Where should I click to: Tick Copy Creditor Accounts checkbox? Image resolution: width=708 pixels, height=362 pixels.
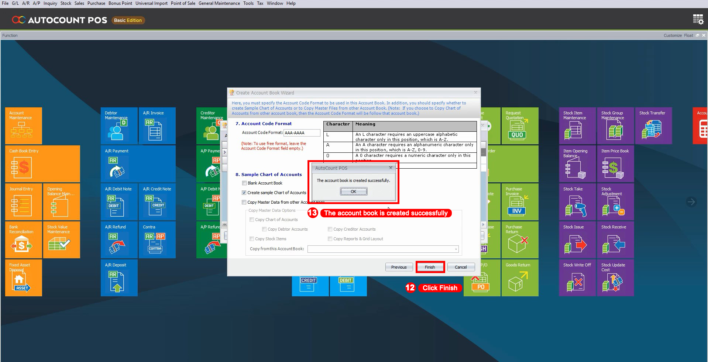tap(330, 229)
